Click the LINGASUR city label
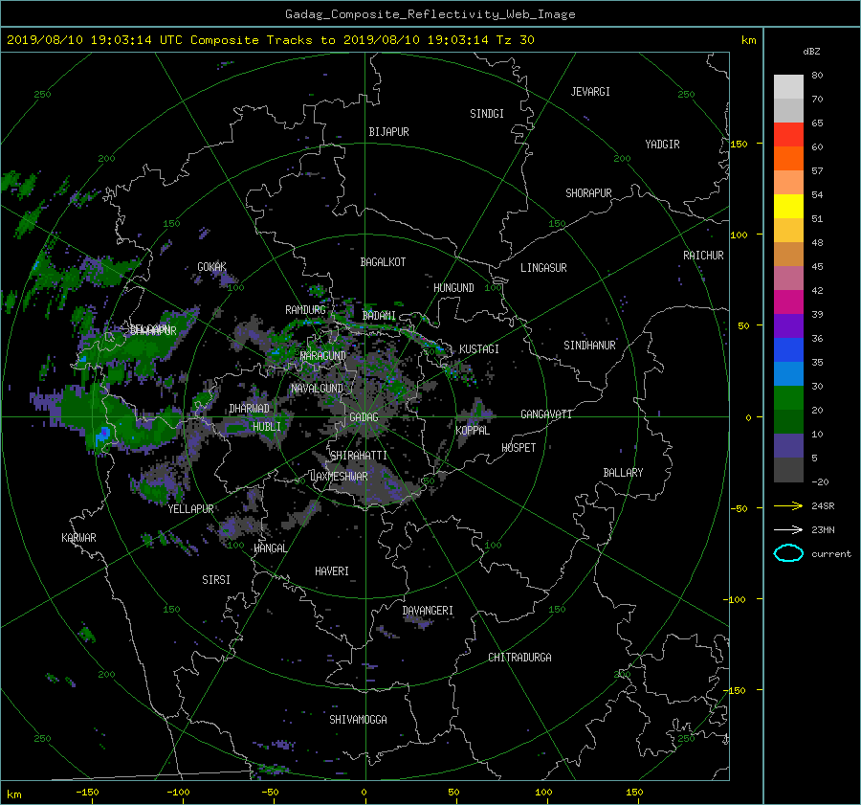861x805 pixels. tap(543, 268)
